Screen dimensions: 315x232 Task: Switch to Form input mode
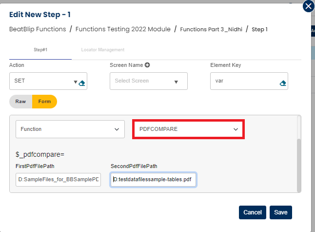tap(44, 102)
